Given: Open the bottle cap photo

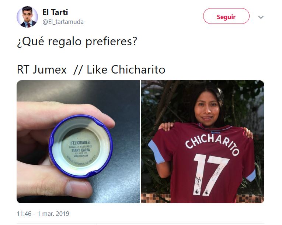Looking at the screenshot, I should click(78, 142).
